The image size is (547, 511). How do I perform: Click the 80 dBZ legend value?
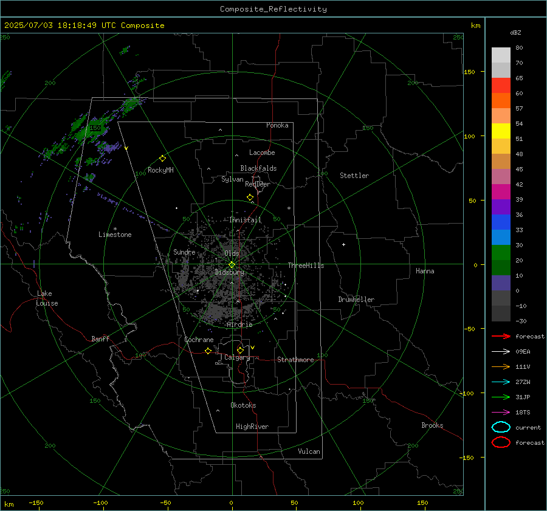click(520, 48)
